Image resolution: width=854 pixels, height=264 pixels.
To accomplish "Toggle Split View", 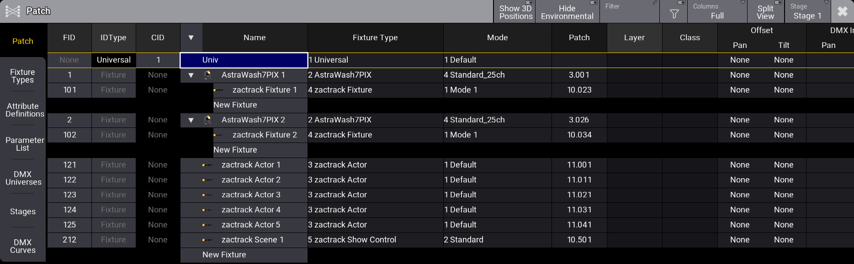I will click(x=766, y=11).
